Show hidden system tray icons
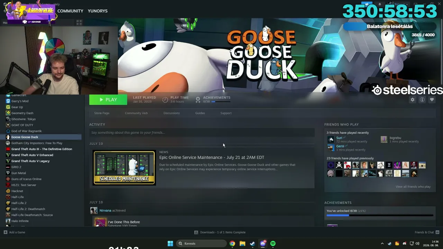Screen dimensions: 443x249 382,243
